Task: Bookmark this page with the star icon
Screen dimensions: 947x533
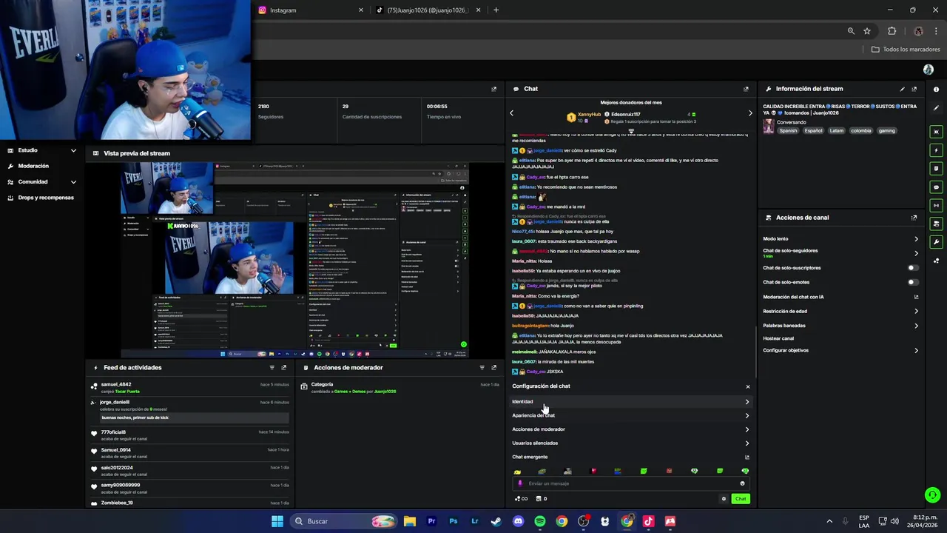Action: pyautogui.click(x=867, y=31)
